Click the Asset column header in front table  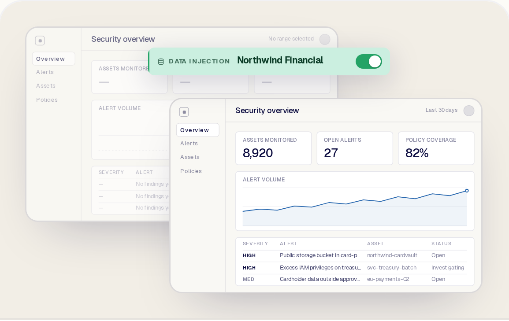click(x=375, y=244)
